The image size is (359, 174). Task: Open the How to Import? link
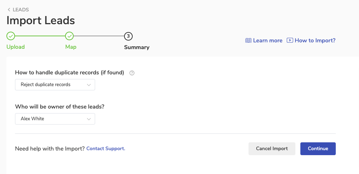click(315, 41)
